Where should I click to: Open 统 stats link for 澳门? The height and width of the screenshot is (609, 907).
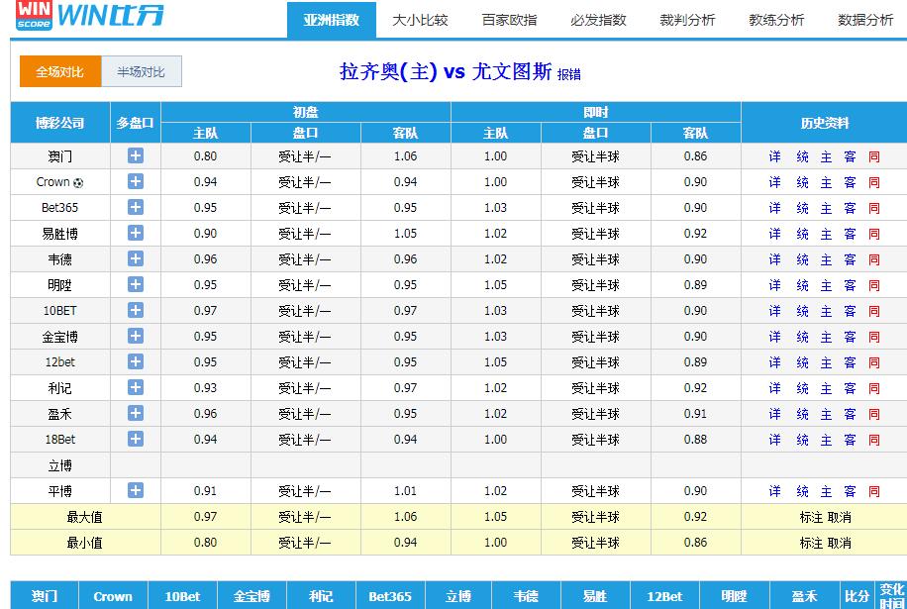coord(802,156)
